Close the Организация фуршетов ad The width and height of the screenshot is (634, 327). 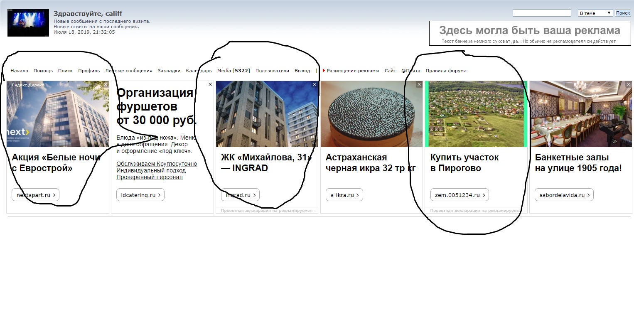click(x=210, y=84)
